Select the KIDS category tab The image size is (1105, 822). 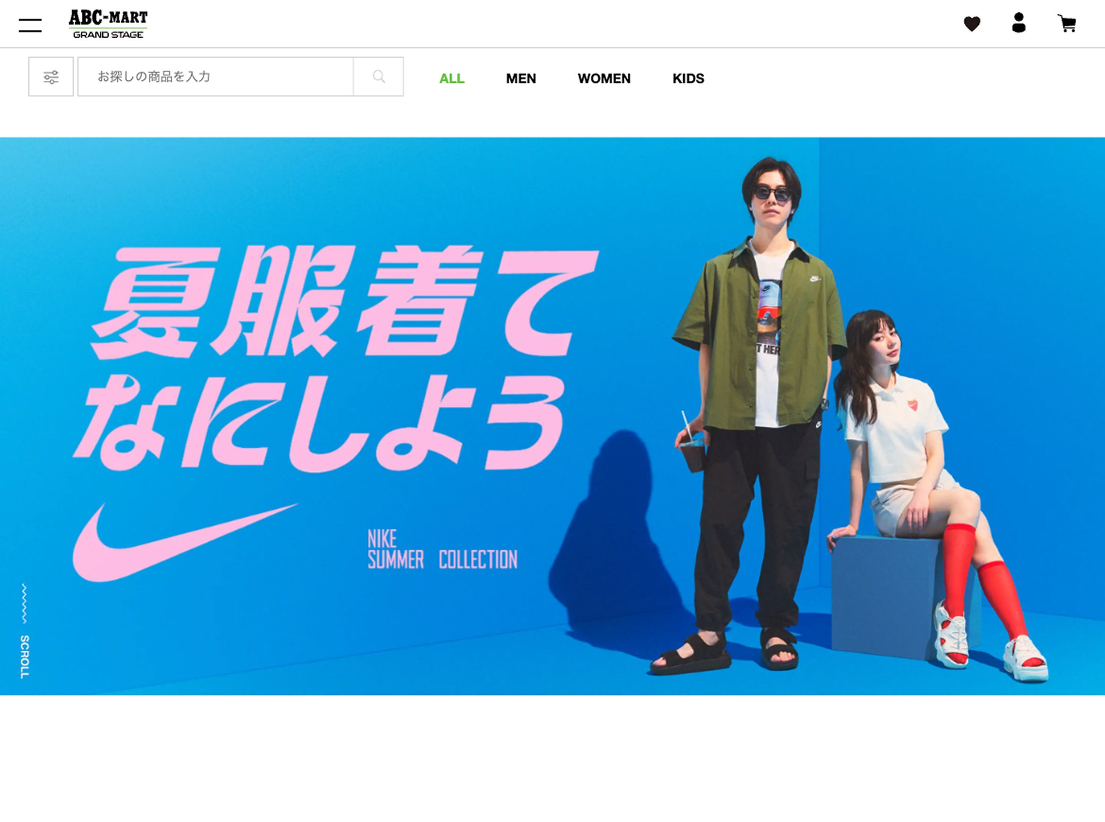(x=688, y=78)
